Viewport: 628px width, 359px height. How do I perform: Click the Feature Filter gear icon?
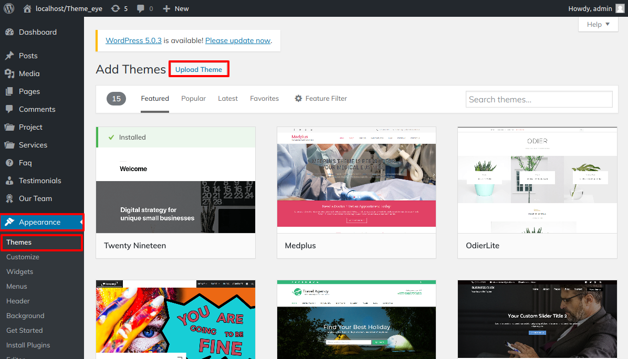[x=298, y=99]
